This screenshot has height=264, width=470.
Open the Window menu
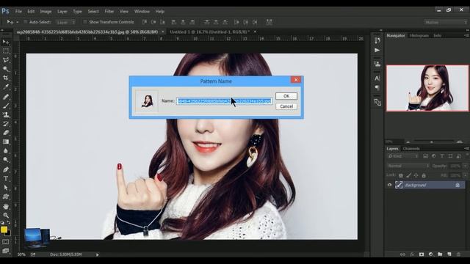(x=142, y=12)
